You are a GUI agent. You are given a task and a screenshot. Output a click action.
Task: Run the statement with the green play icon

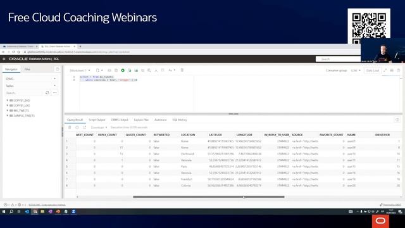pyautogui.click(x=123, y=70)
